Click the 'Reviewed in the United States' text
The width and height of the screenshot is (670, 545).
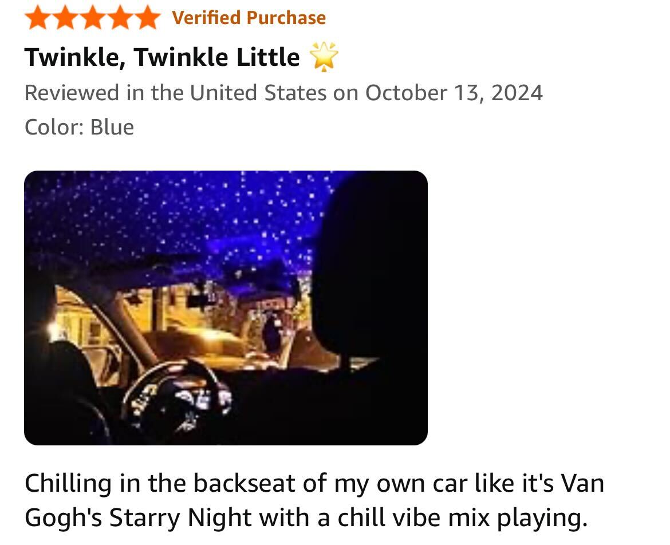(x=175, y=93)
